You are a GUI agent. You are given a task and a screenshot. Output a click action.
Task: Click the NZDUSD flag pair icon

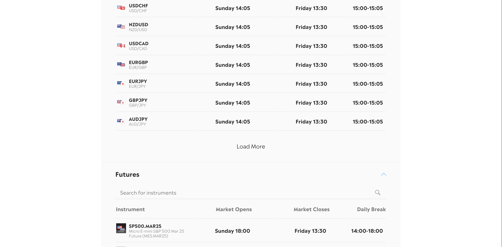(x=121, y=27)
